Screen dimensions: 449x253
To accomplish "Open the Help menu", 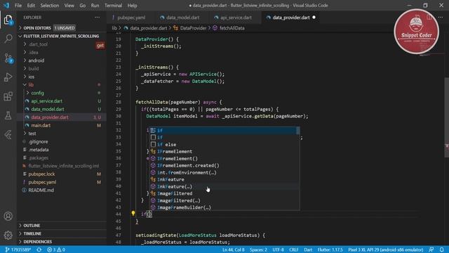I will point(132,6).
